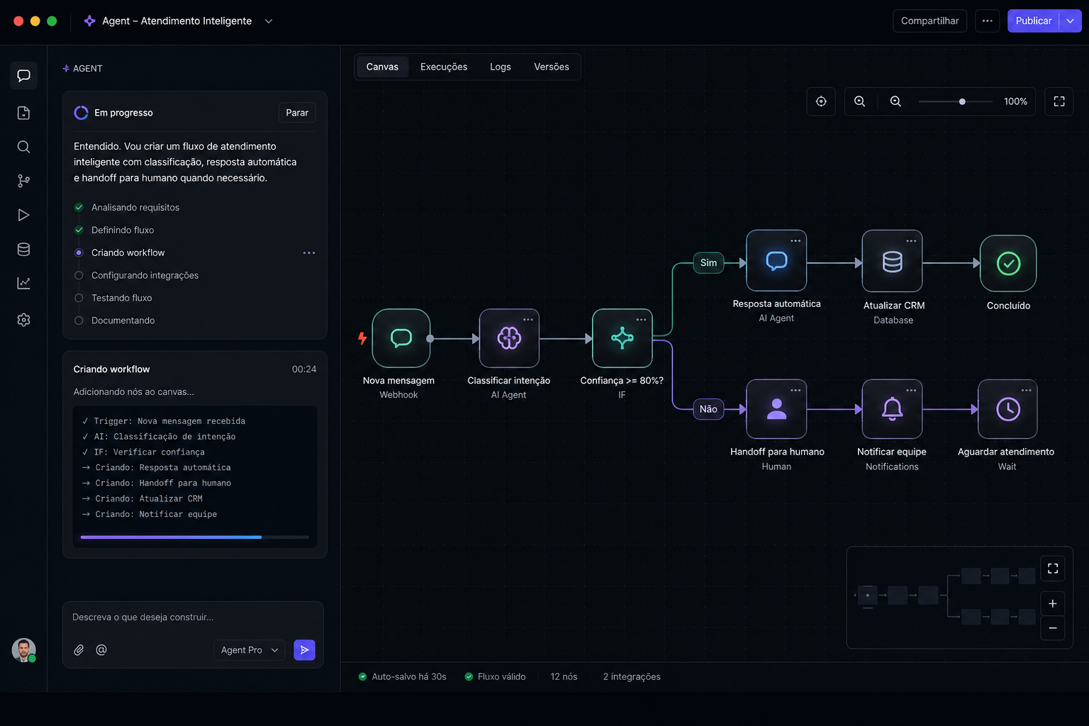
Task: Switch to the Canvas tab
Action: tap(382, 67)
